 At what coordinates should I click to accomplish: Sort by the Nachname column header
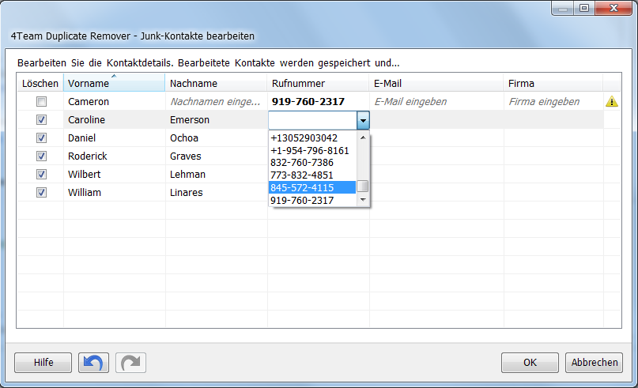(216, 84)
